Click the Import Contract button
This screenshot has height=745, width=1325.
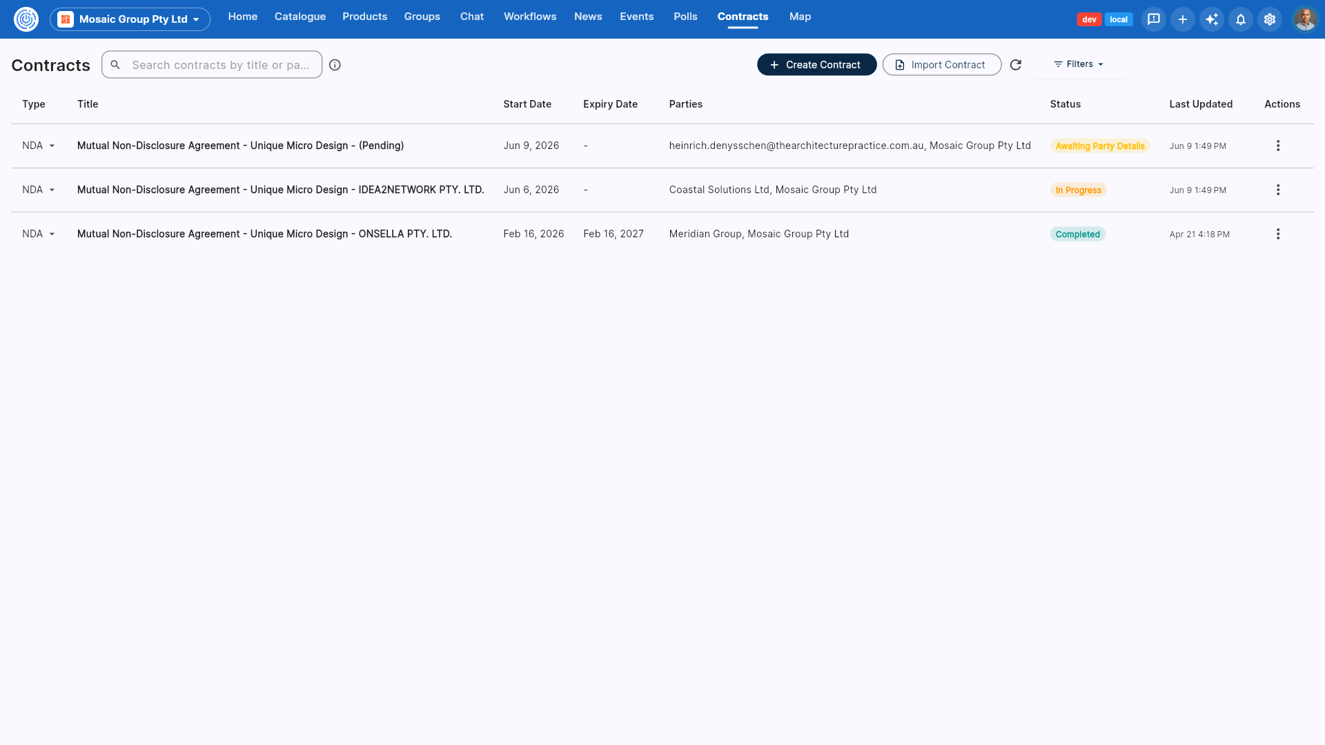(x=941, y=65)
